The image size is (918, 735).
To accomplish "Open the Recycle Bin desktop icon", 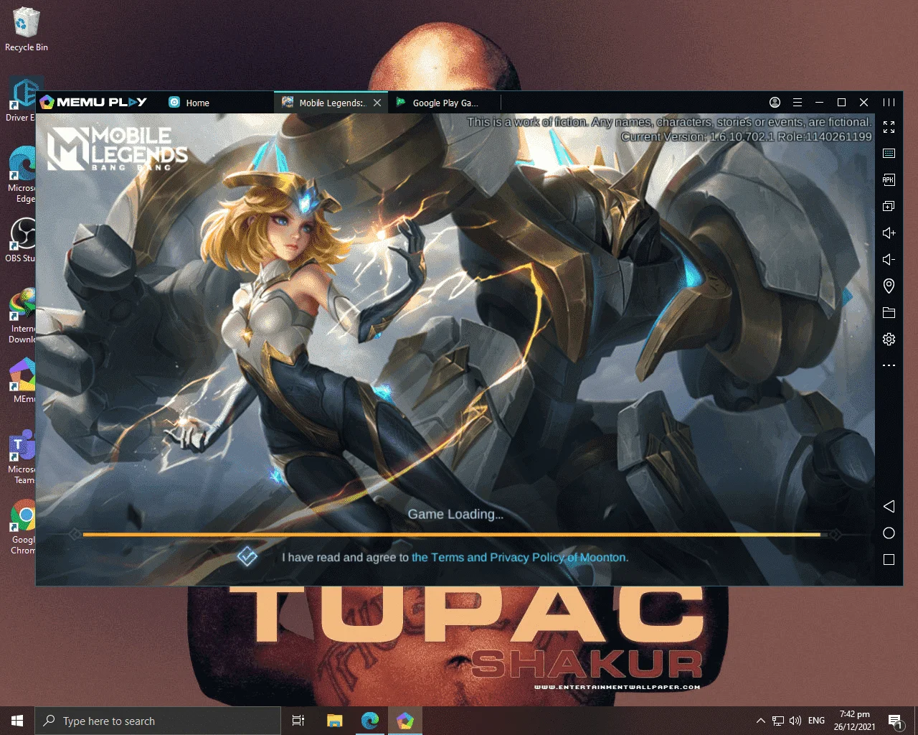I will point(26,30).
